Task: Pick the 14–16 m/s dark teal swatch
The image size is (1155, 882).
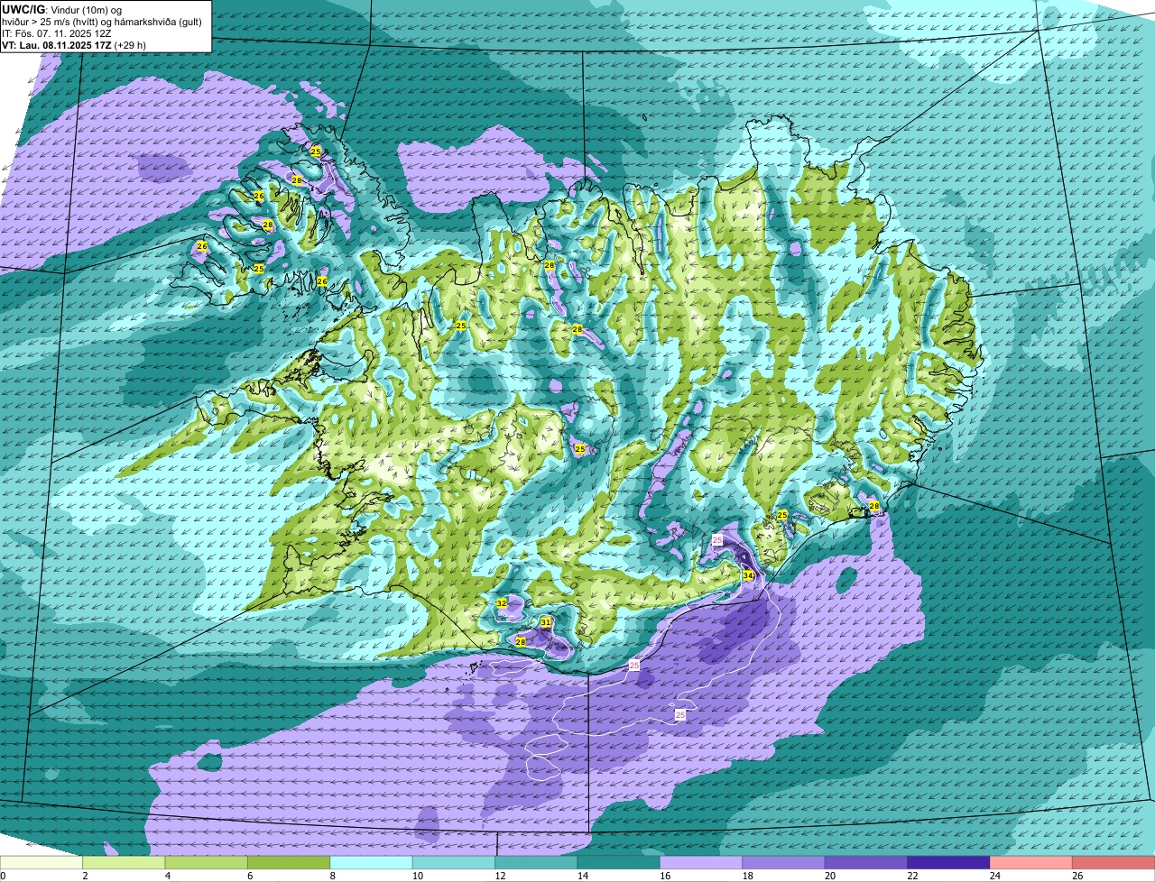Action: 619,862
